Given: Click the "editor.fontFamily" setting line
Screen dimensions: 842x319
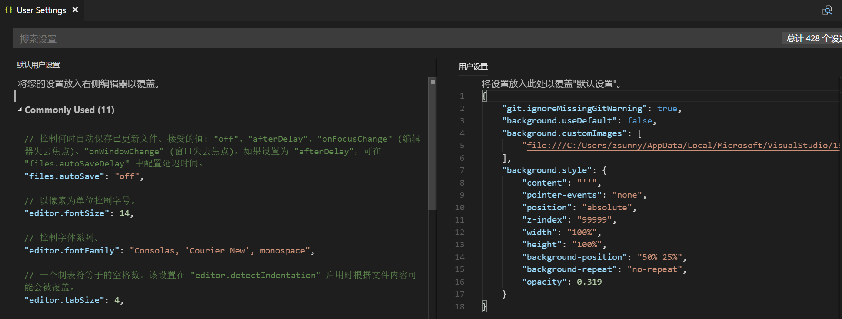Looking at the screenshot, I should point(169,250).
